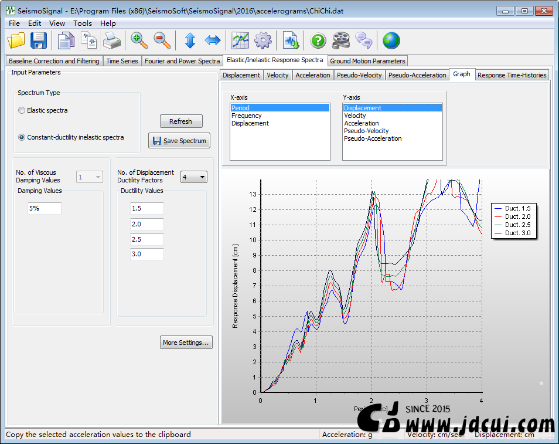Image resolution: width=559 pixels, height=444 pixels.
Task: Click the zoom in magnifier icon
Action: coord(139,40)
